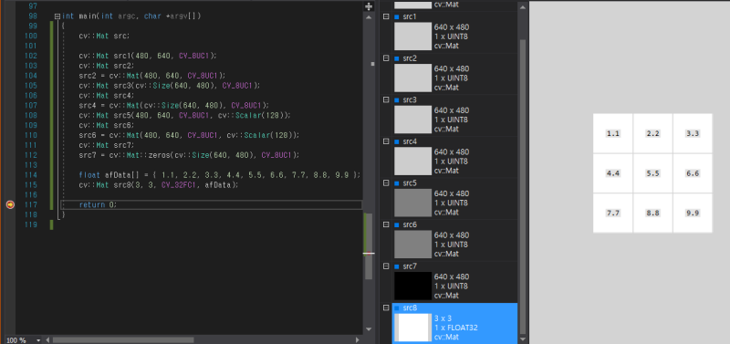The image size is (730, 344).
Task: Click the code editor vertical scroll up arrow
Action: tap(369, 16)
